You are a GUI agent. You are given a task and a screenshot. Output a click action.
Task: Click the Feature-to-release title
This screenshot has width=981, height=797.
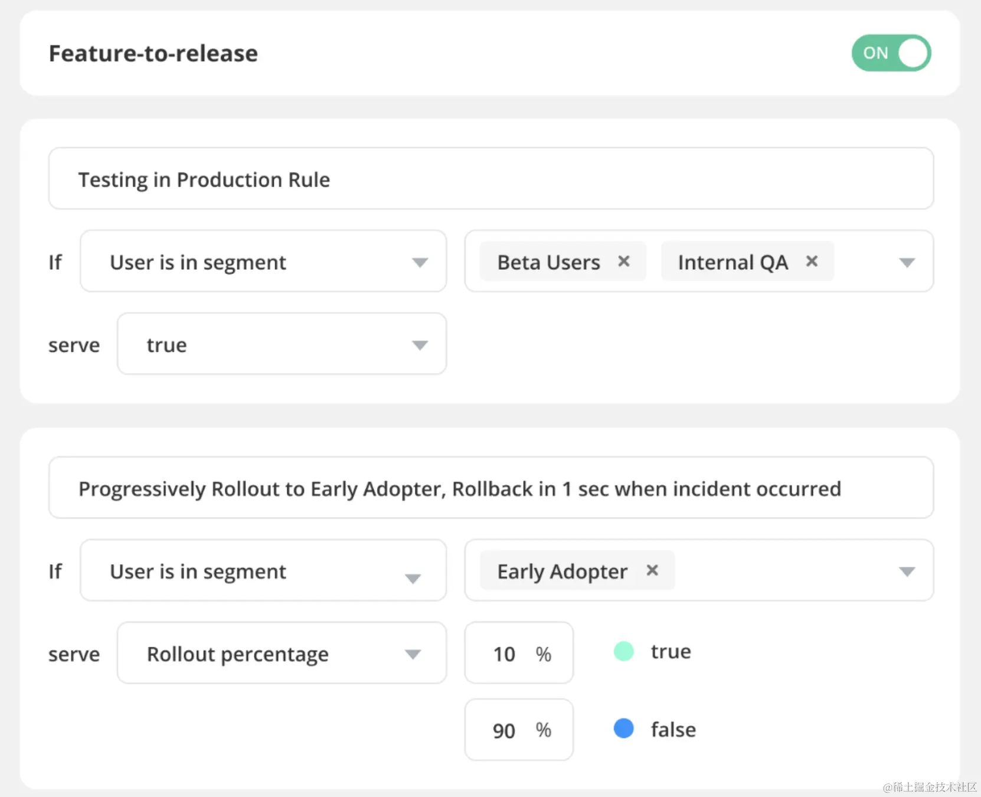[153, 54]
